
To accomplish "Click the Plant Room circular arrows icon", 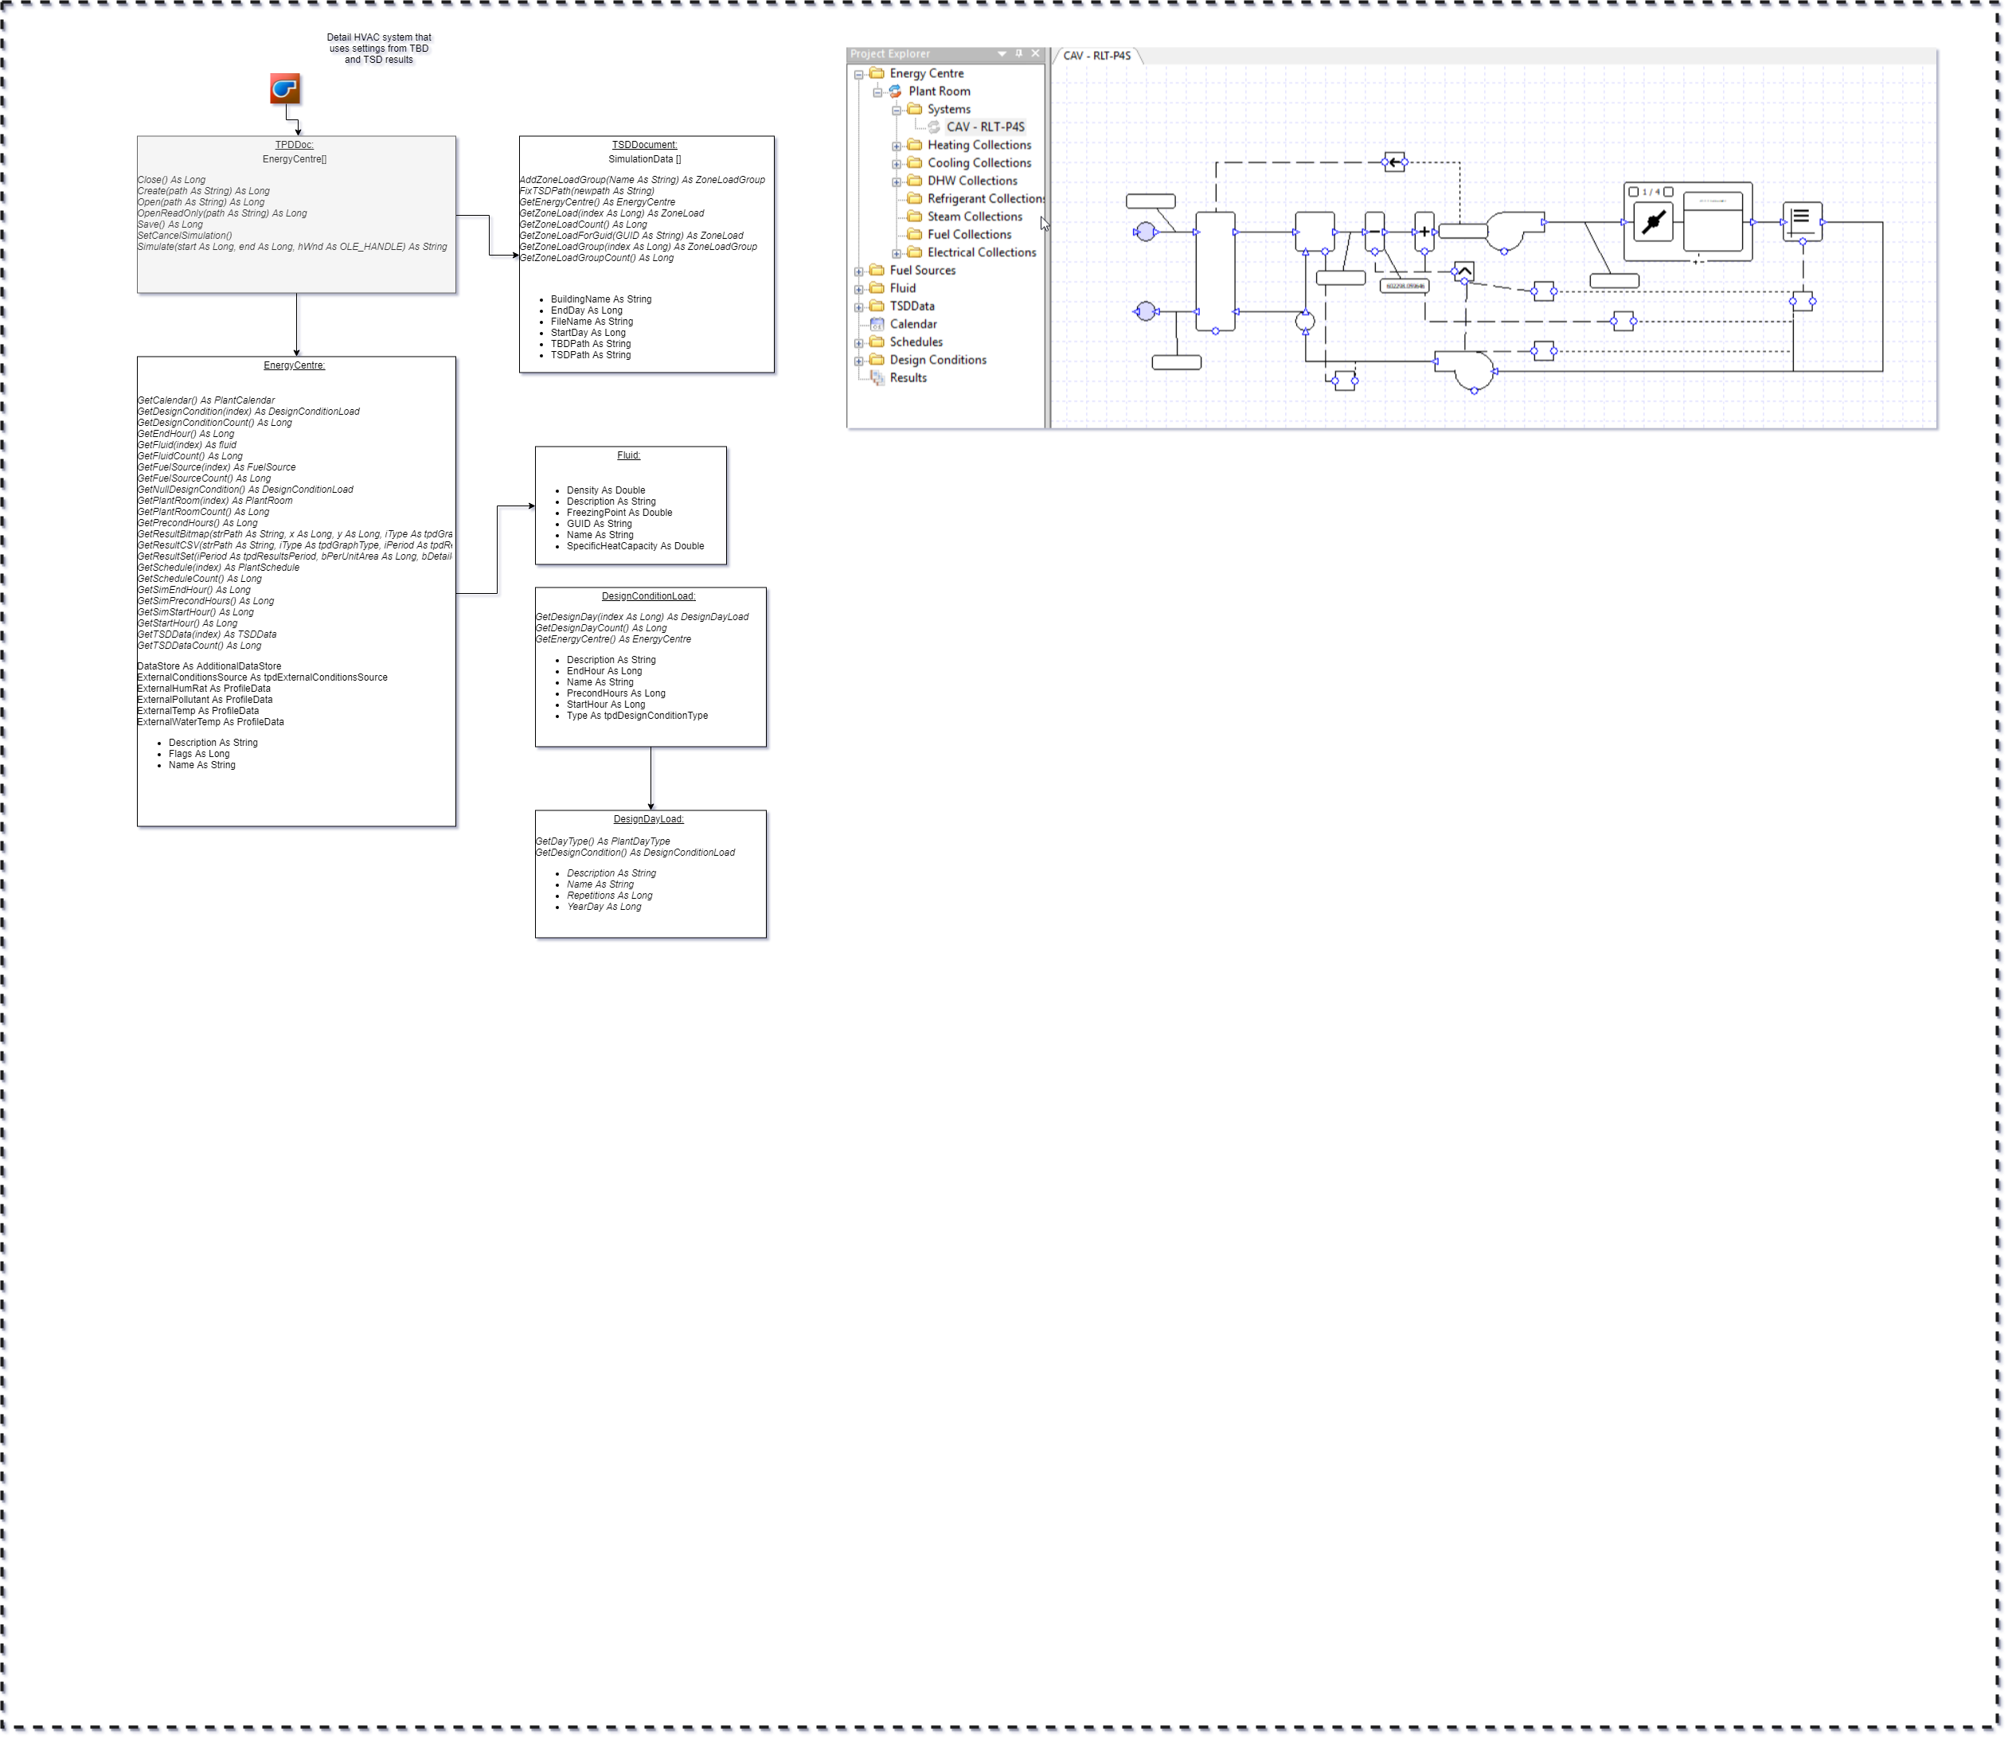I will [x=896, y=92].
